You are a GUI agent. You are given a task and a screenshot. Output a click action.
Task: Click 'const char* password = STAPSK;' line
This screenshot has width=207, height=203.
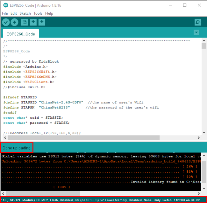(36, 123)
